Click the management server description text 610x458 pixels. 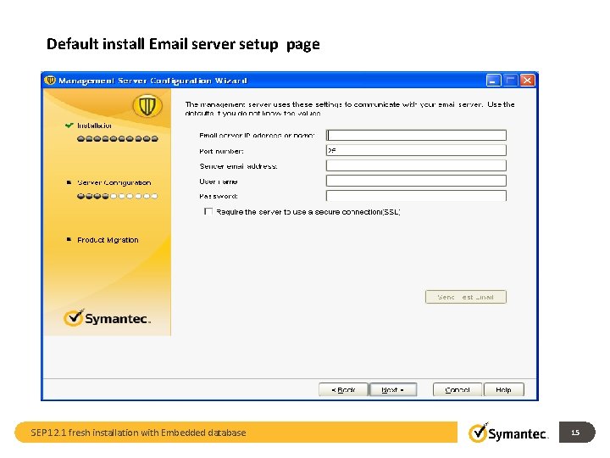(350, 109)
